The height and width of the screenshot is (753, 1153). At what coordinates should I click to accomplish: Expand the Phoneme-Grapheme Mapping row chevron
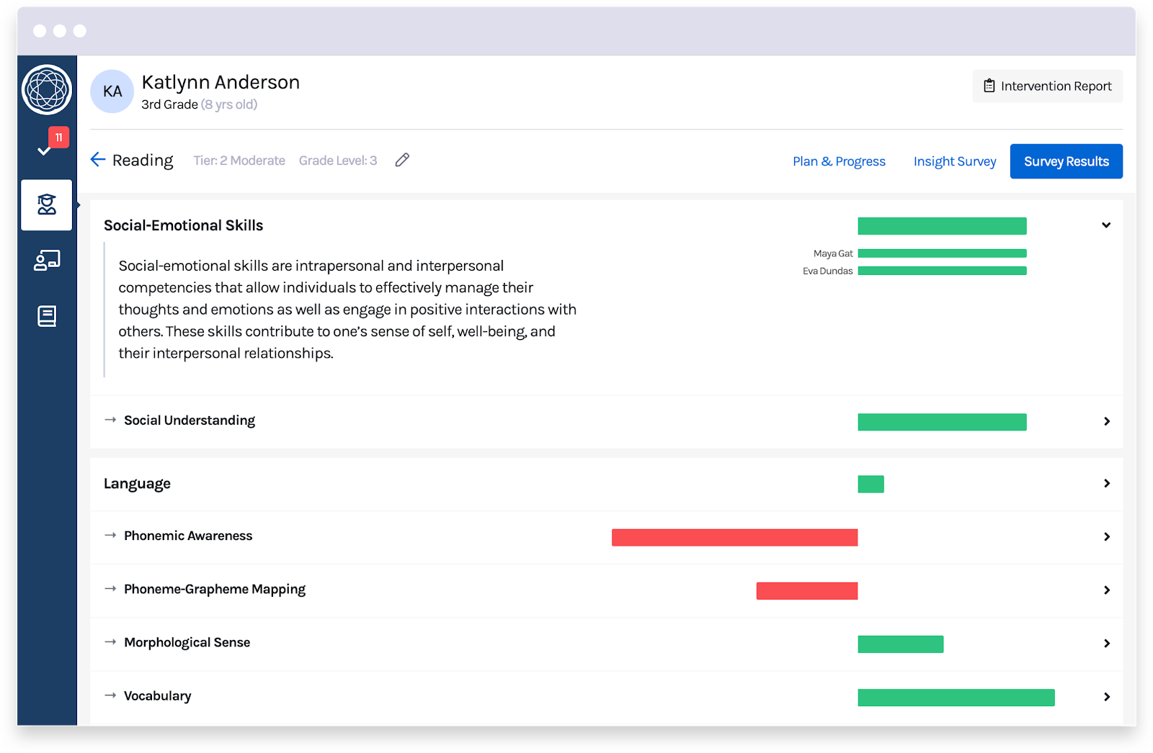1106,590
